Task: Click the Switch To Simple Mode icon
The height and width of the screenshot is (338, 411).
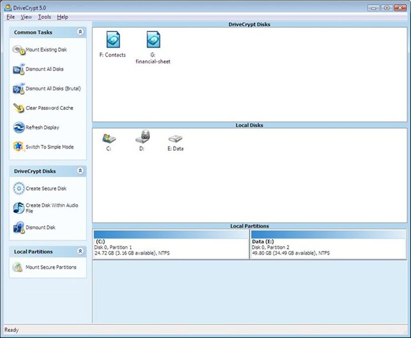Action: 18,147
